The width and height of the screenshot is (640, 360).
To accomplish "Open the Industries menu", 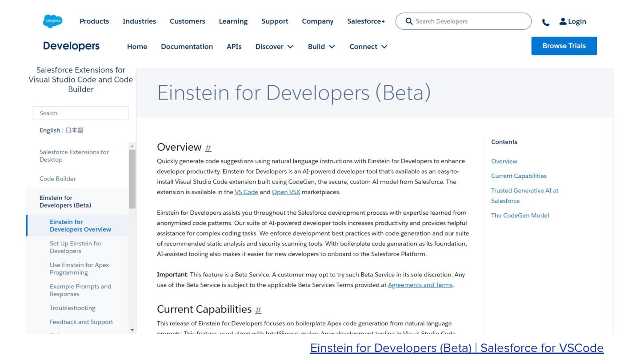I will 139,21.
